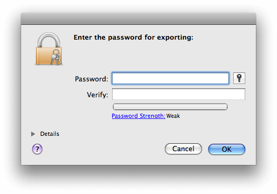Click the word 'Strength' in the blue link
277x194 pixels.
[x=152, y=116]
